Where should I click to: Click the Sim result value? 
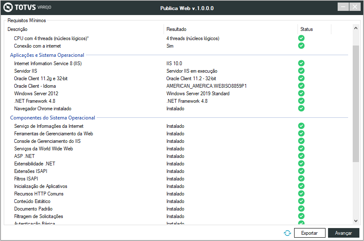[x=170, y=46]
